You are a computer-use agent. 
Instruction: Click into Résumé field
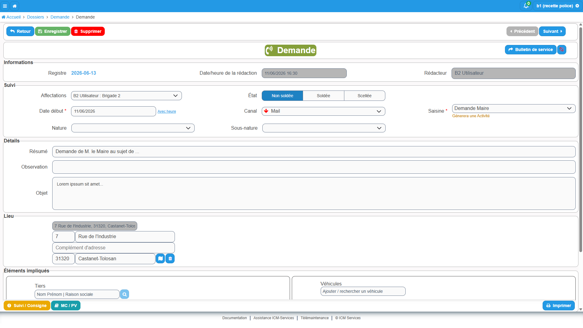tap(314, 152)
